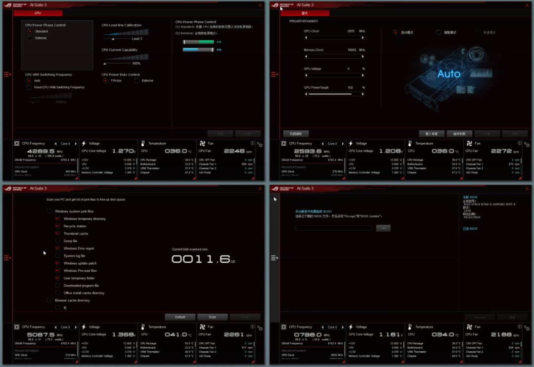Click the Voltage lightning icon in the CPU power window
The height and width of the screenshot is (367, 534).
84,144
